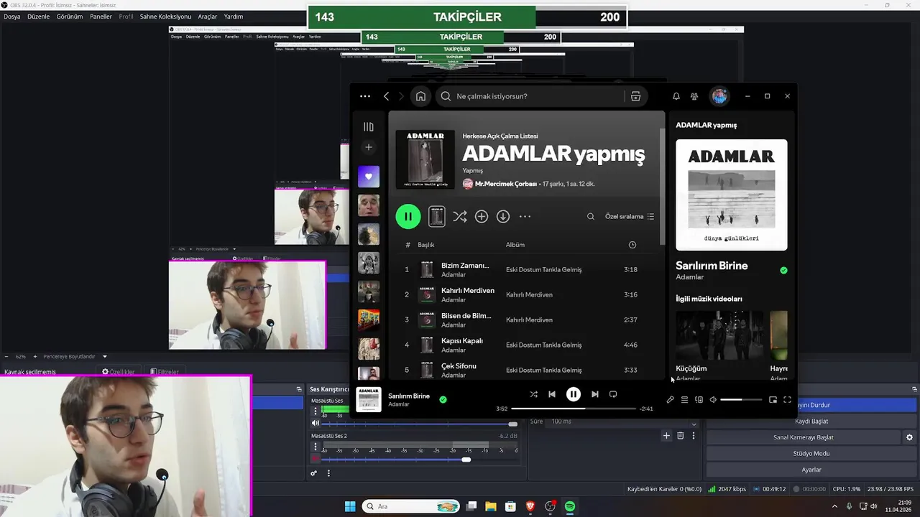Open Spotify play queue icon
Screen dimensions: 920x517
(x=684, y=400)
